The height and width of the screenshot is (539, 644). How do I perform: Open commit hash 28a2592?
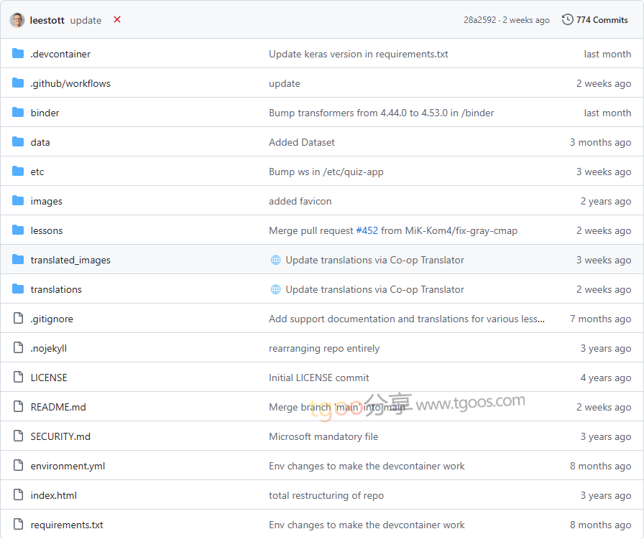[x=479, y=20]
